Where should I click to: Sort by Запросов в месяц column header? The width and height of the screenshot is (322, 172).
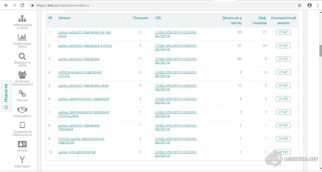232,20
